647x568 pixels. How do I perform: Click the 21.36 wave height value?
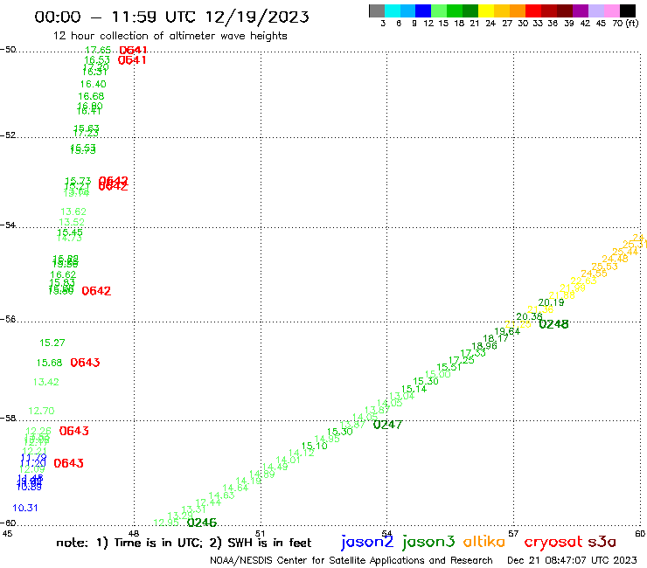(x=540, y=309)
